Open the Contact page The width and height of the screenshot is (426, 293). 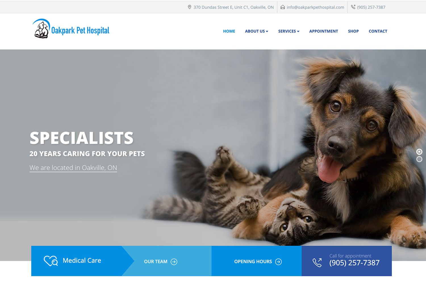[378, 31]
